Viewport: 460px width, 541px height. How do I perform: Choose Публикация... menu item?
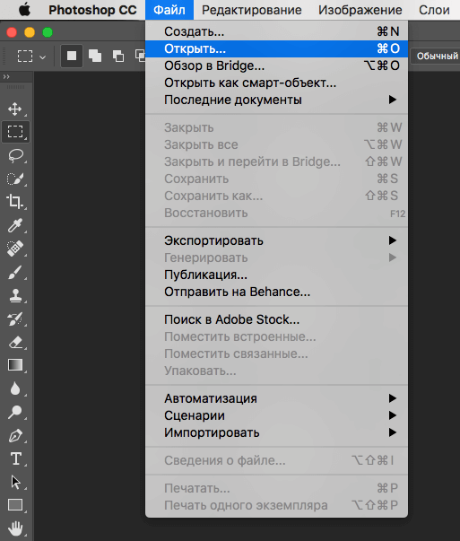pos(276,275)
